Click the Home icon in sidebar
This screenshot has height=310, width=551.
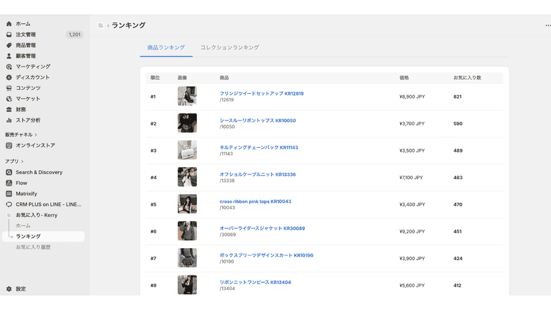9,24
